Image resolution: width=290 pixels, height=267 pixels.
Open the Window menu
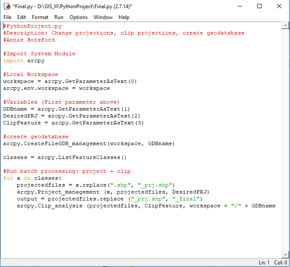coord(103,17)
